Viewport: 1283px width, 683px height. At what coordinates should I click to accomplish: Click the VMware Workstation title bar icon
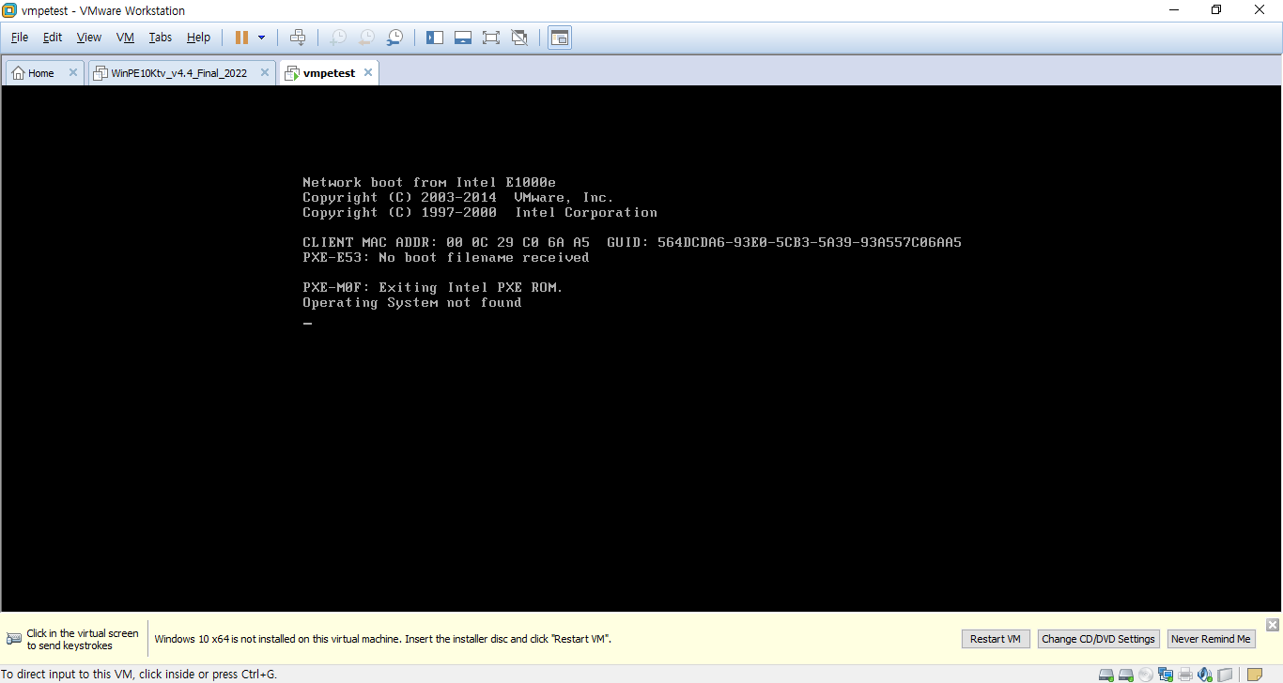click(9, 10)
